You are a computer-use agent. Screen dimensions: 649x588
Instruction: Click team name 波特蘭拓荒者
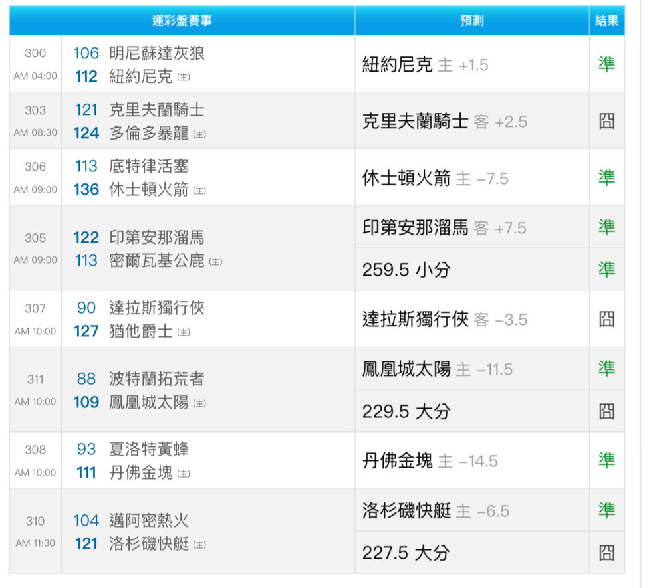click(x=157, y=379)
